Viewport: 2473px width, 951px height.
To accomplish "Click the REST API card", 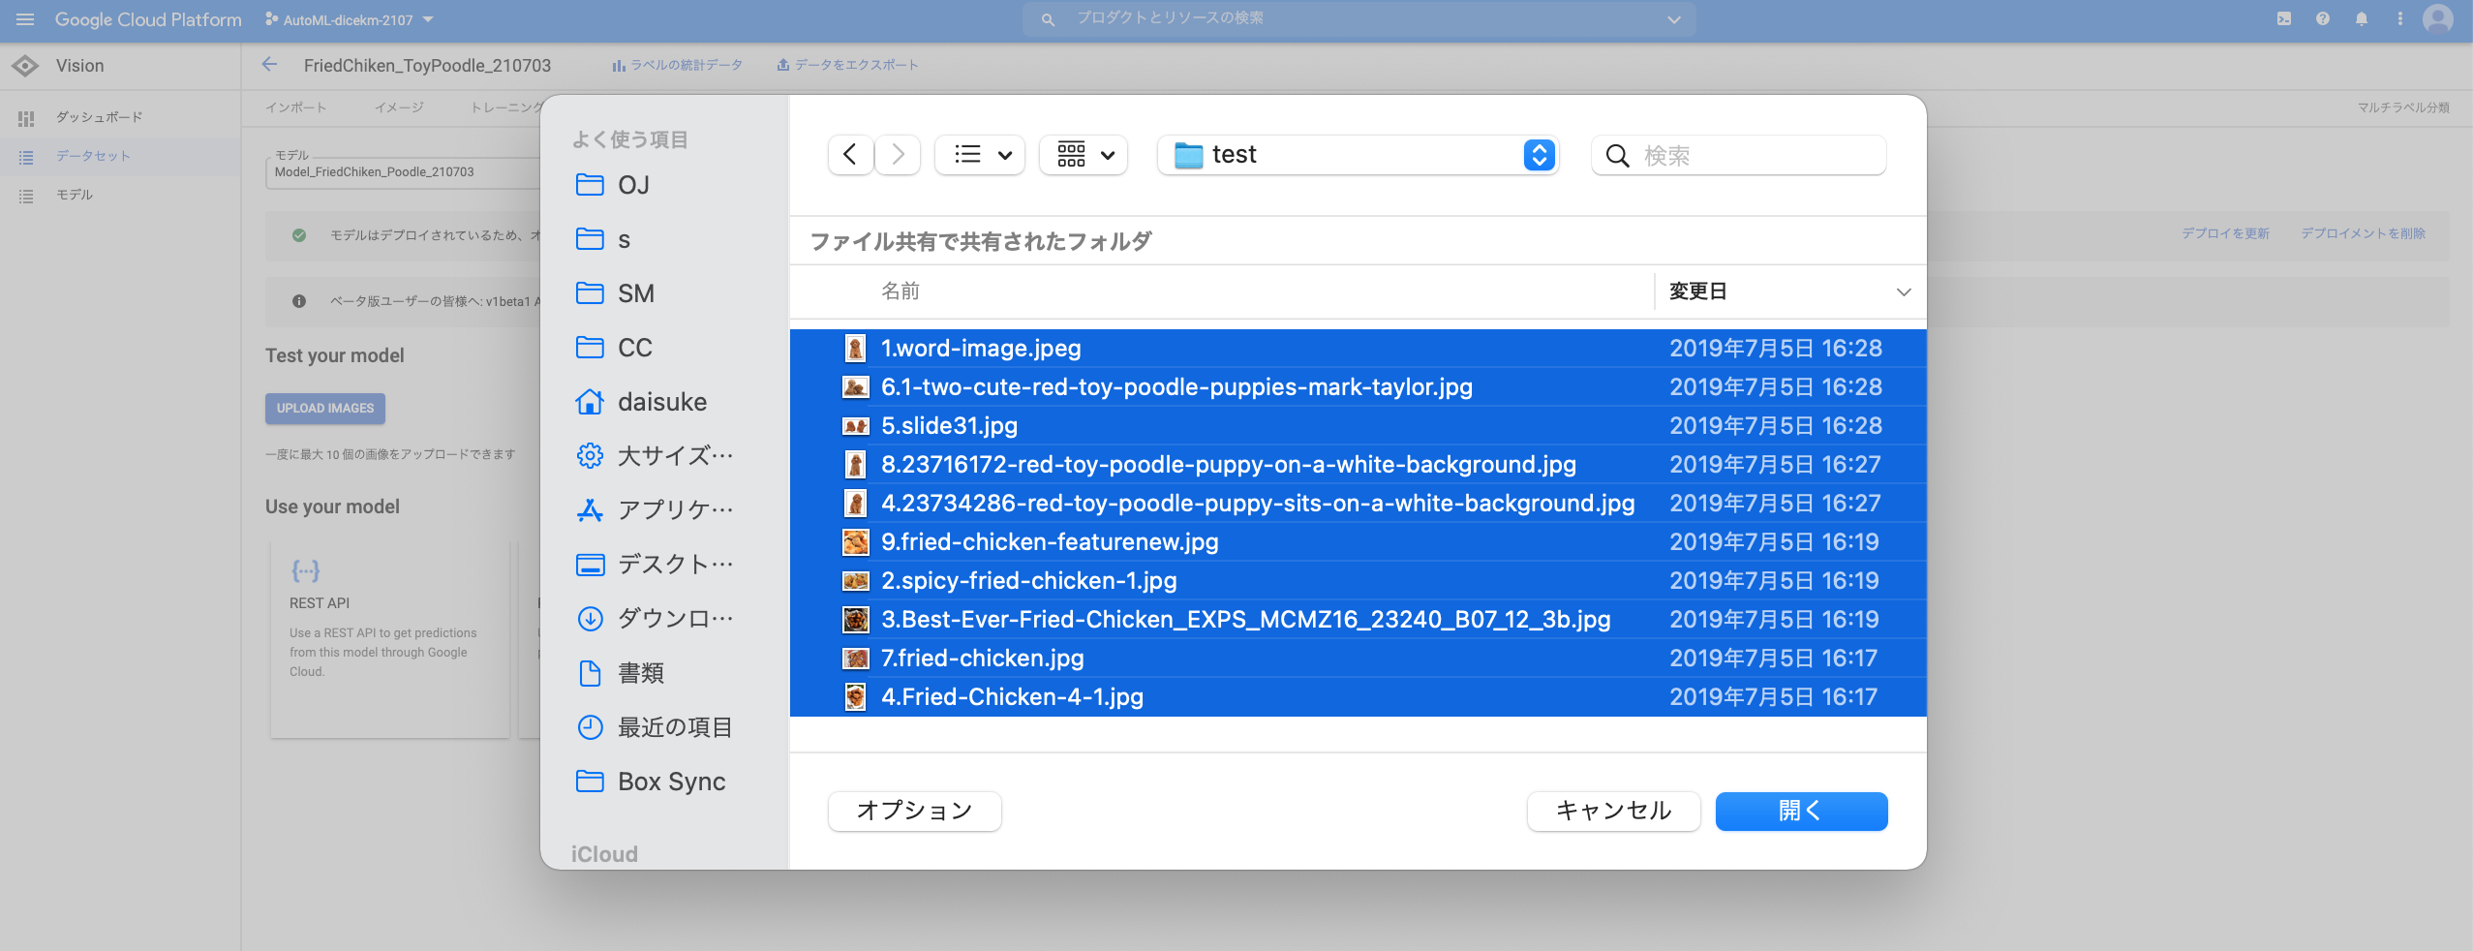I will pyautogui.click(x=389, y=640).
